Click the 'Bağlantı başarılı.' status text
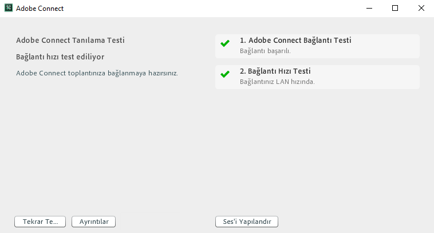Screen dimensions: 434x233 pos(265,51)
